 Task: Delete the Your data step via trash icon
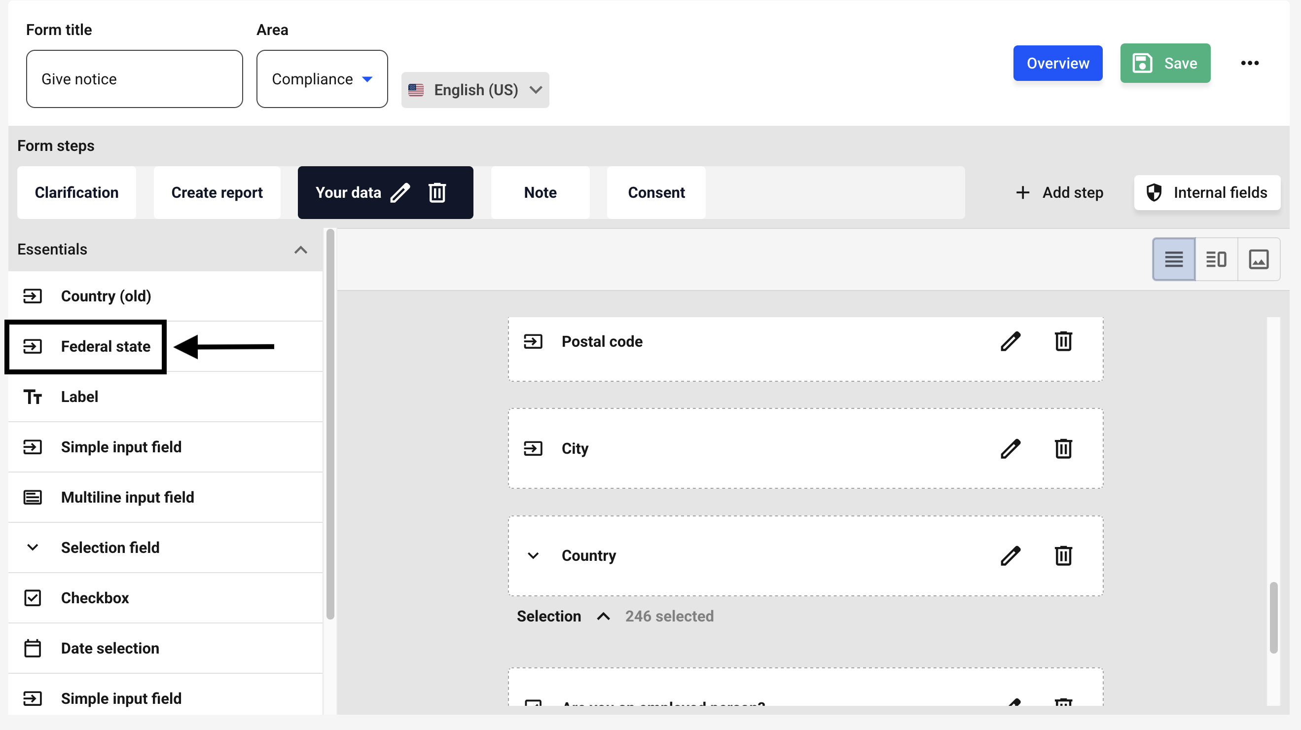pyautogui.click(x=437, y=192)
